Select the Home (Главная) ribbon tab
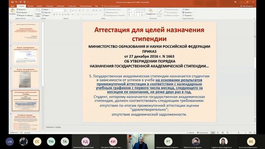Image resolution: width=265 pixels, height=149 pixels. pyautogui.click(x=21, y=6)
